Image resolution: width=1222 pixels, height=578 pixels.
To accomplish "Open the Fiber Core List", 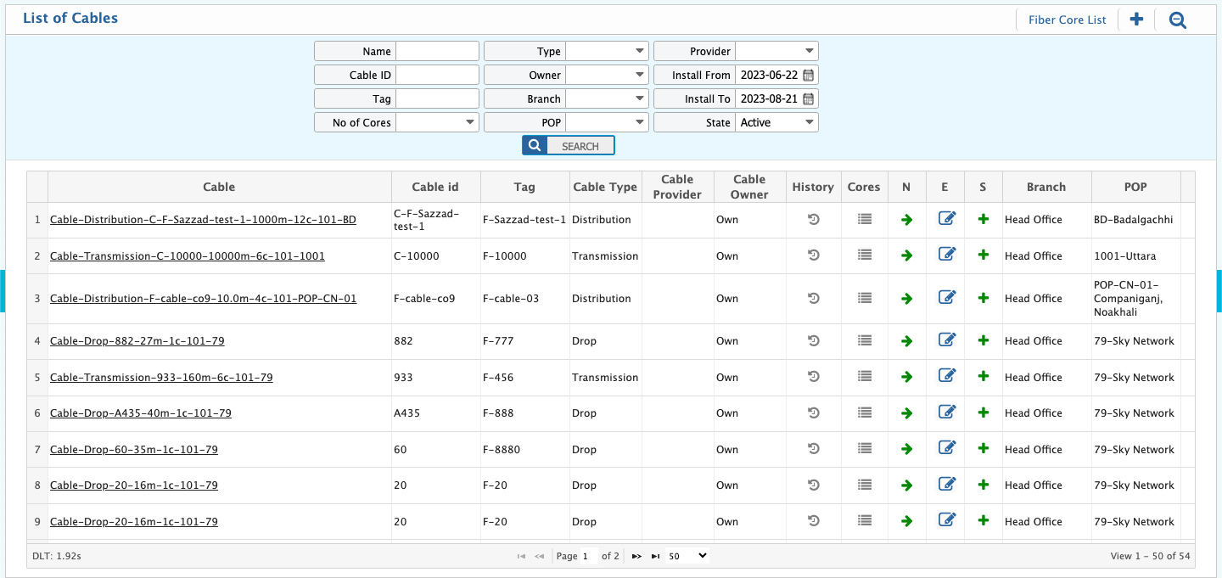I will click(x=1067, y=20).
